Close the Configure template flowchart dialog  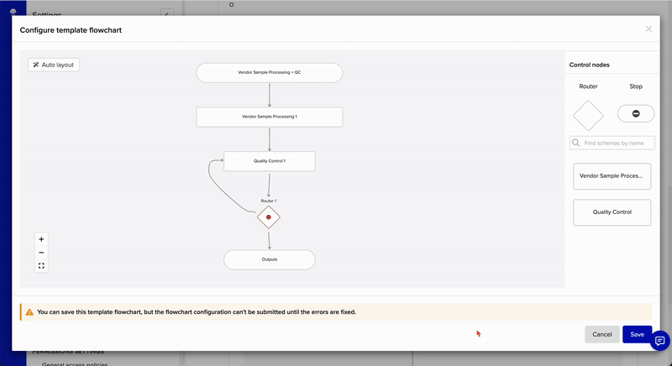pyautogui.click(x=648, y=29)
